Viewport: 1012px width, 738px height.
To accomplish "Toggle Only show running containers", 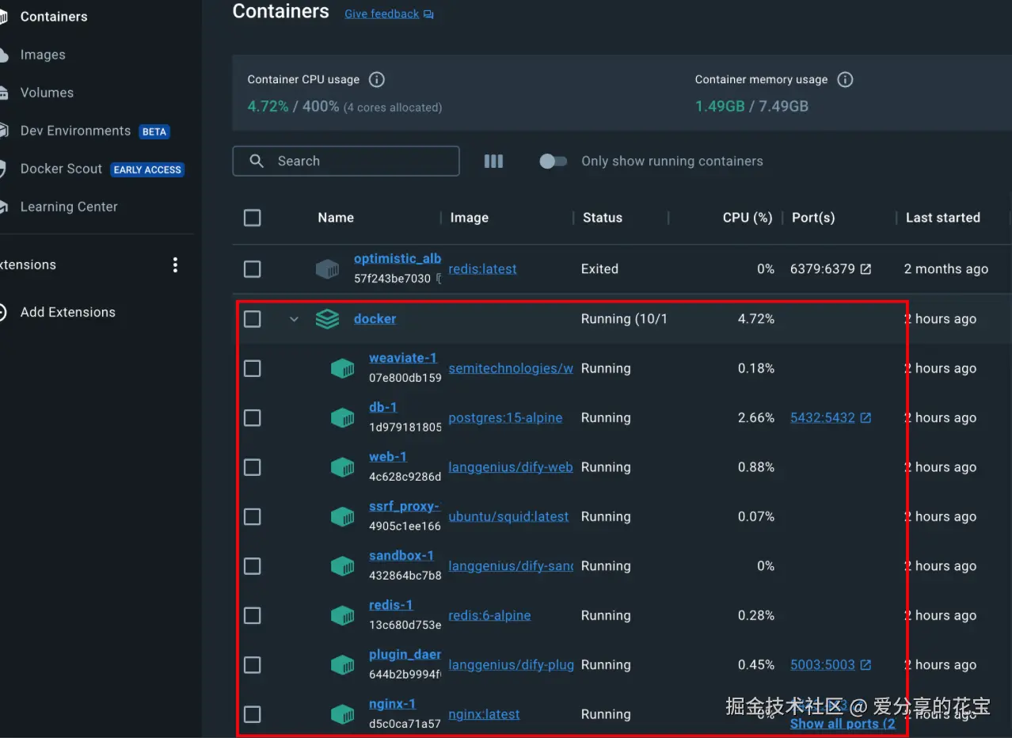I will 554,161.
